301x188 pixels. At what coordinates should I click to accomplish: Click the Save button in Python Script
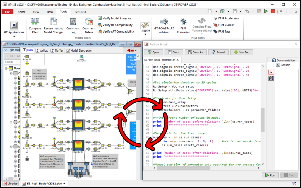point(173,52)
